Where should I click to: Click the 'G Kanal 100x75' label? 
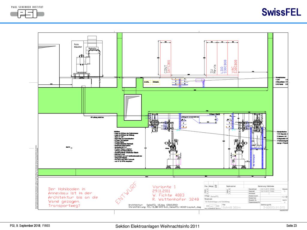point(215,114)
